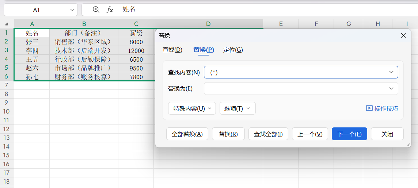This screenshot has height=188, width=418.
Task: Click cell 技术部（后端开发）
Action: 84,51
